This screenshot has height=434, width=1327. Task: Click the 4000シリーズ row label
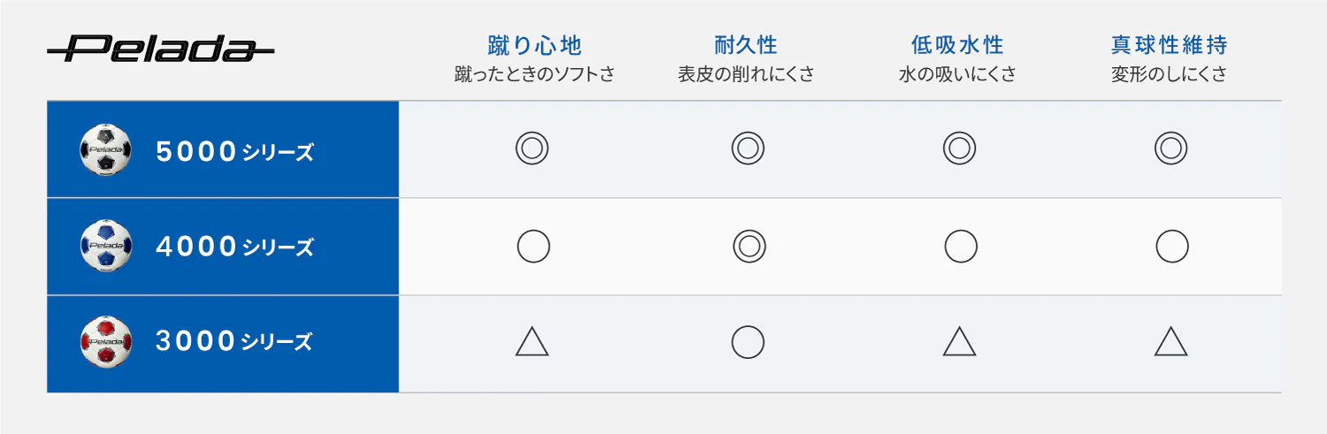click(x=234, y=247)
